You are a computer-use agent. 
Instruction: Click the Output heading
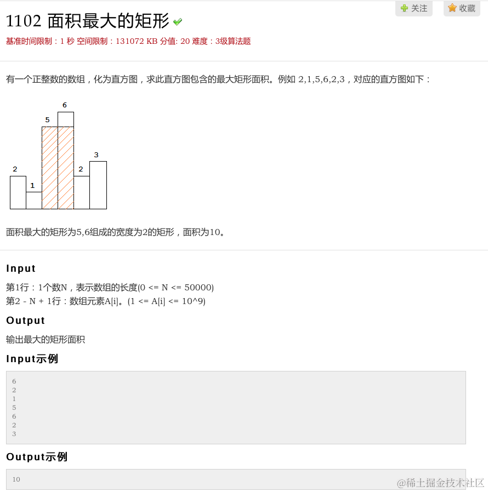25,321
